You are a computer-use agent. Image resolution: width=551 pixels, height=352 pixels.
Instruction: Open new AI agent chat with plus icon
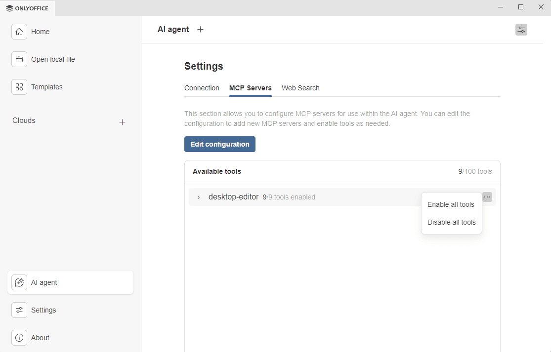pos(200,30)
